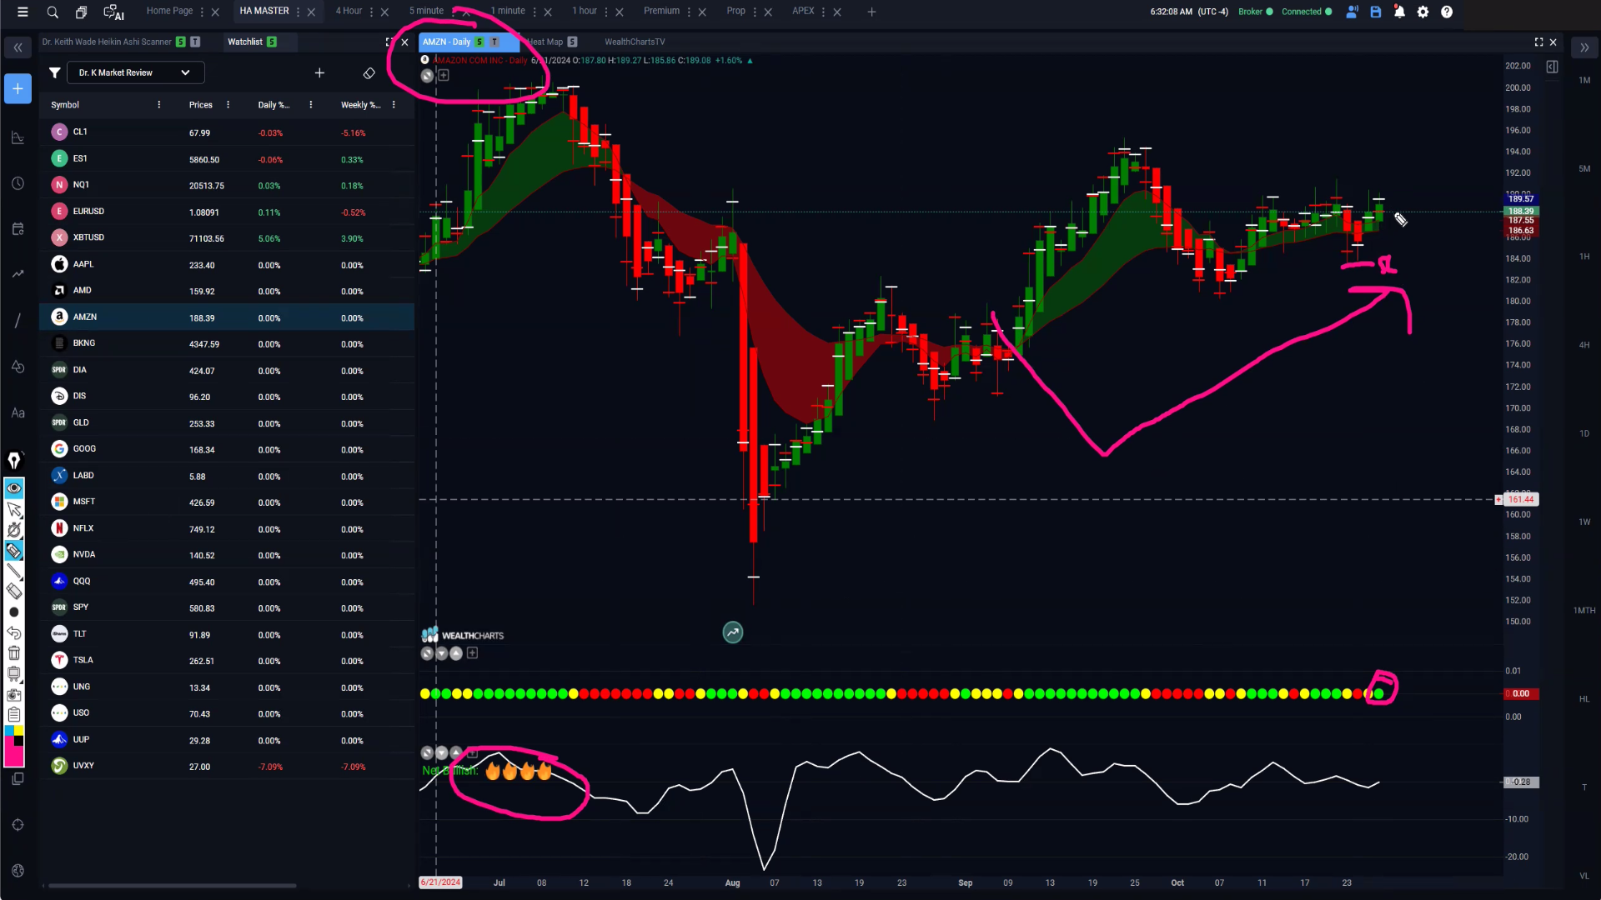The height and width of the screenshot is (900, 1601).
Task: Clear watchlist with eraser diamond icon
Action: coord(369,73)
